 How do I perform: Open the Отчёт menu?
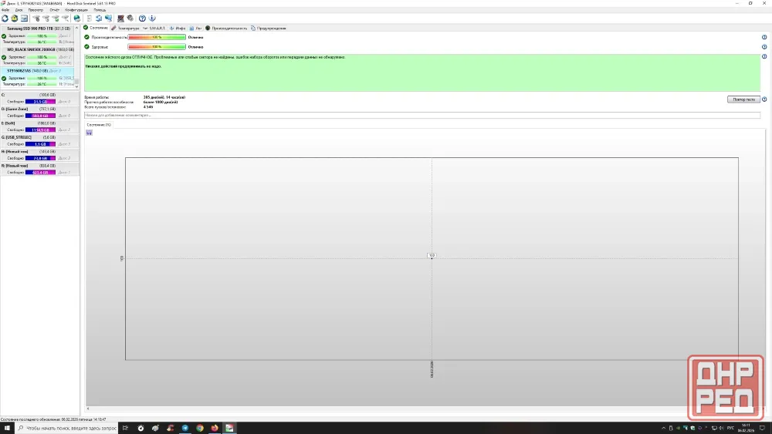tap(54, 10)
